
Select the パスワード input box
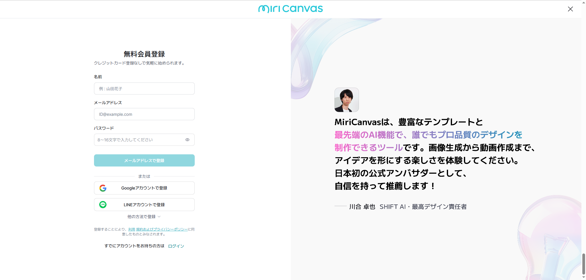tap(139, 140)
